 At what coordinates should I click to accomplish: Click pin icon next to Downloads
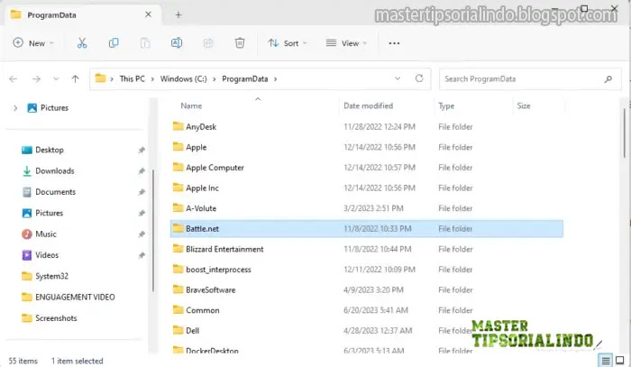tap(142, 171)
